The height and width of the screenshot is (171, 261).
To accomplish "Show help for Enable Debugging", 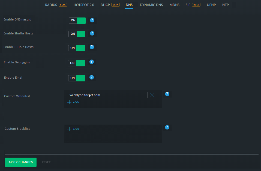I will tap(92, 62).
